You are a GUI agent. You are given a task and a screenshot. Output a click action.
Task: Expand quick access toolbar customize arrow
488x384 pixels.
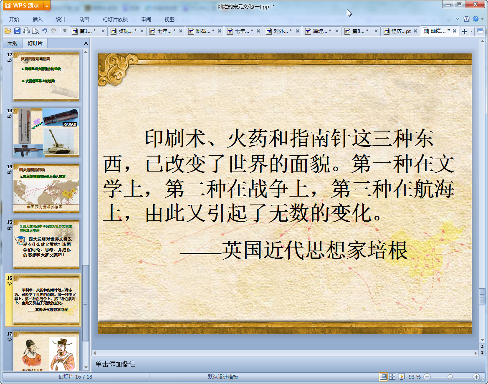coord(65,31)
